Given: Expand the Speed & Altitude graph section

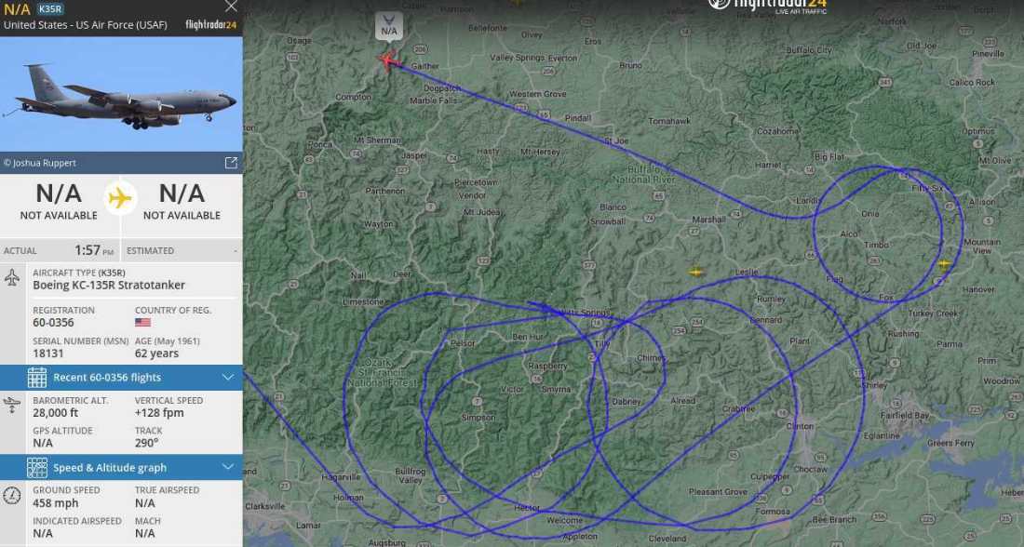Looking at the screenshot, I should (x=228, y=467).
